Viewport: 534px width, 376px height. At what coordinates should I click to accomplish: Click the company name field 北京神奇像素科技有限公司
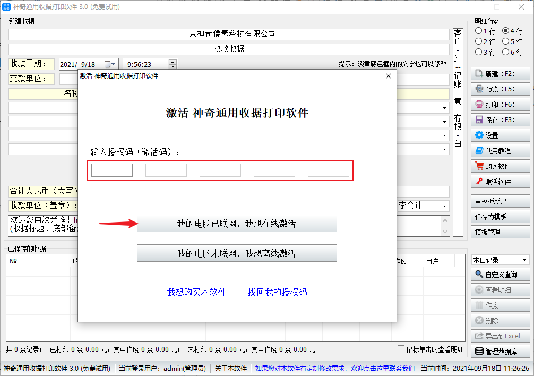(x=229, y=34)
